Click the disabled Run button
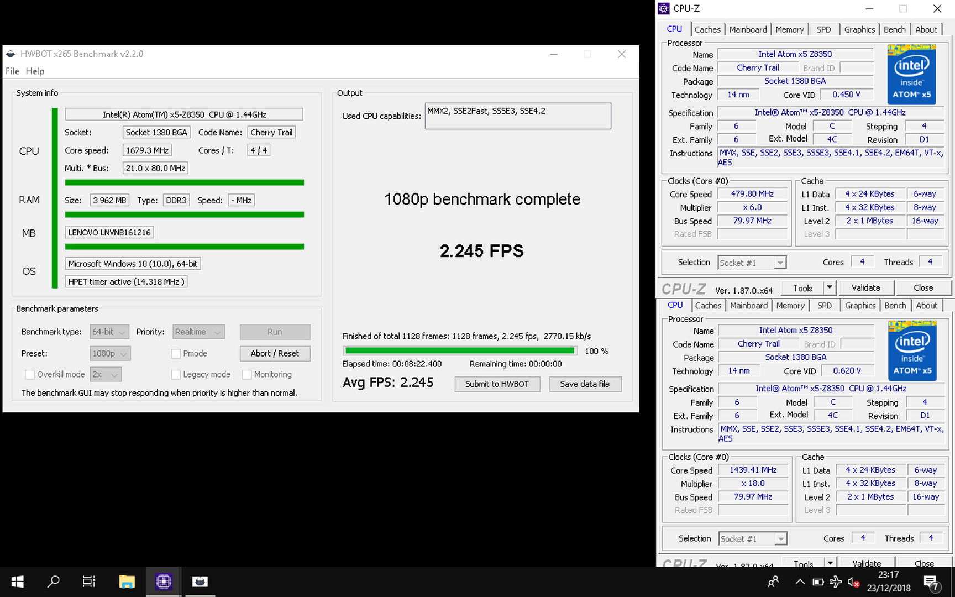955x597 pixels. pos(275,332)
